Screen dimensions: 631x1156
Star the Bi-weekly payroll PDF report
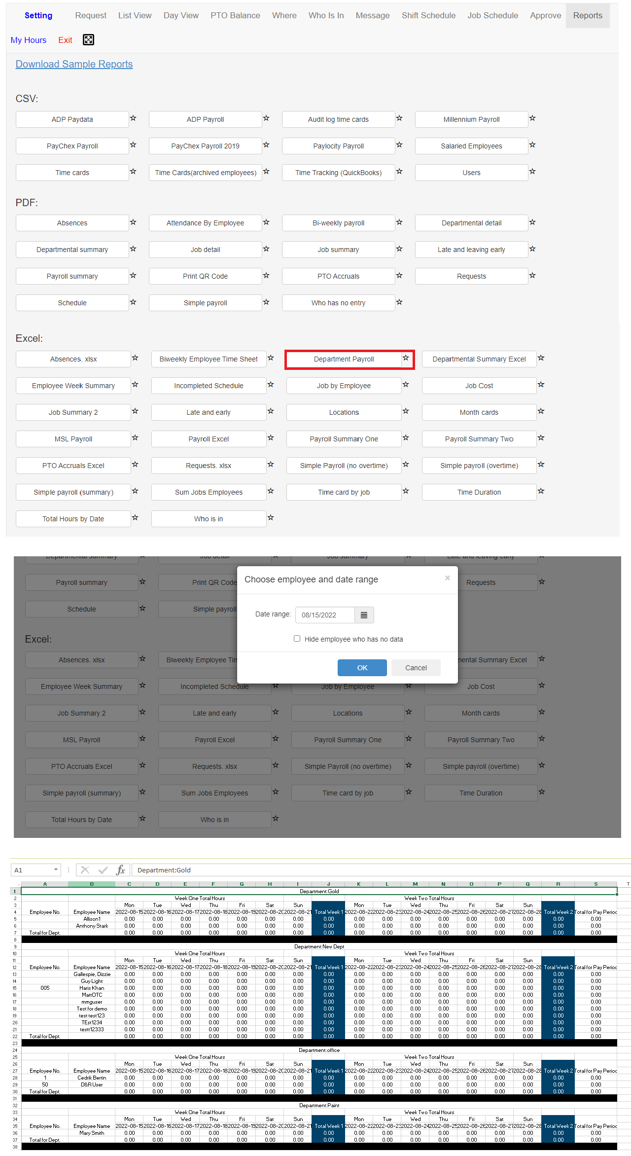[x=399, y=222]
